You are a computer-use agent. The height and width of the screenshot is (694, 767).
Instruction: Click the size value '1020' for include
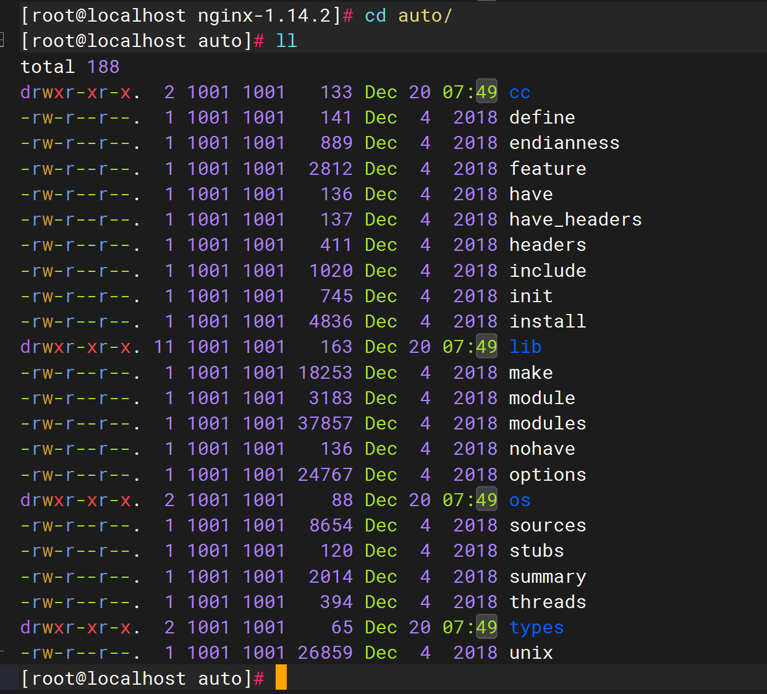pos(331,271)
